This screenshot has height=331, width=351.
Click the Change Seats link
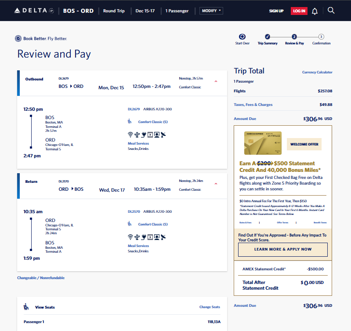[210, 307]
